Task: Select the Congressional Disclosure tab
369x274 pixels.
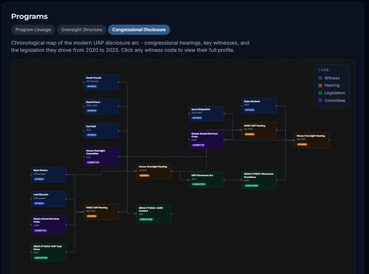Action: [139, 30]
